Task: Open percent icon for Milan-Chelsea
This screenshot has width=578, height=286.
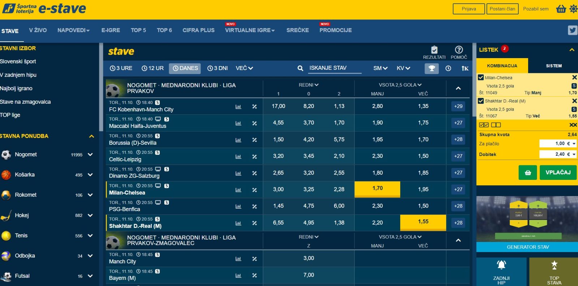Action: 255,190
